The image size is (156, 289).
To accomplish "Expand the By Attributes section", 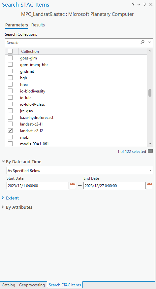I will 3,207.
